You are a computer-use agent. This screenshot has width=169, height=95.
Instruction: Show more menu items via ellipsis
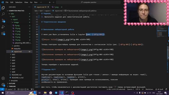pos(41,2)
